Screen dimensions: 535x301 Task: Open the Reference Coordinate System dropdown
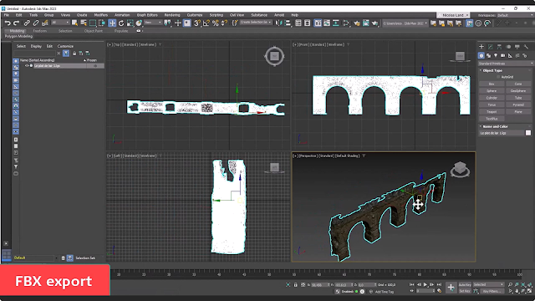[153, 23]
